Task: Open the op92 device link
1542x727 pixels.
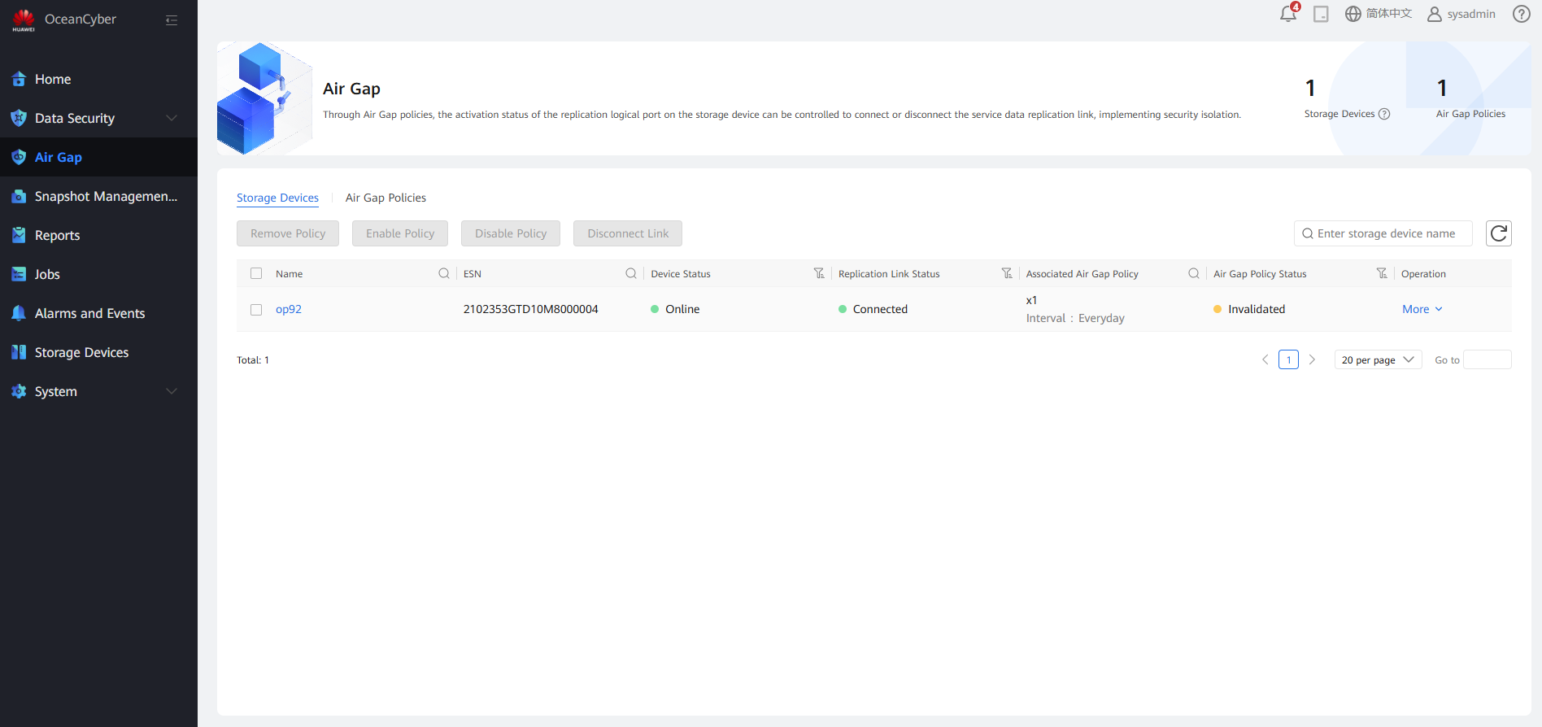Action: tap(289, 309)
